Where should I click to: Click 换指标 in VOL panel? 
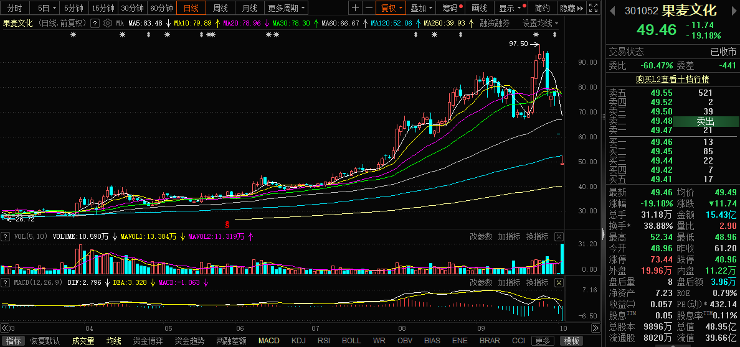tap(537, 236)
